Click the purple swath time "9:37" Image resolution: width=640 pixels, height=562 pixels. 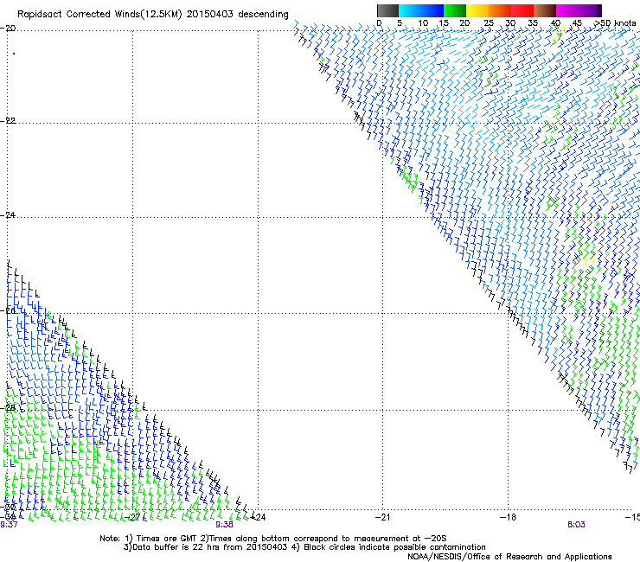click(x=9, y=525)
